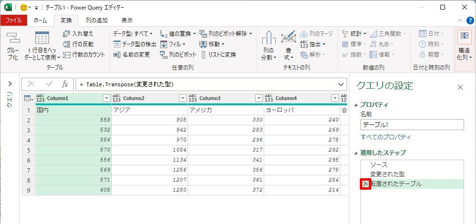The width and height of the screenshot is (476, 224).
Task: Select the 変更された型 applied step
Action: click(387, 174)
